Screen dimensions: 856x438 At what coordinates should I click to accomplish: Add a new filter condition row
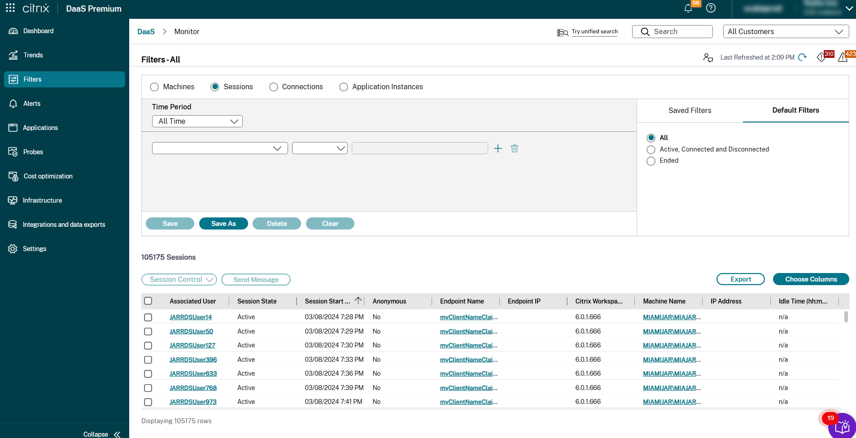(498, 148)
